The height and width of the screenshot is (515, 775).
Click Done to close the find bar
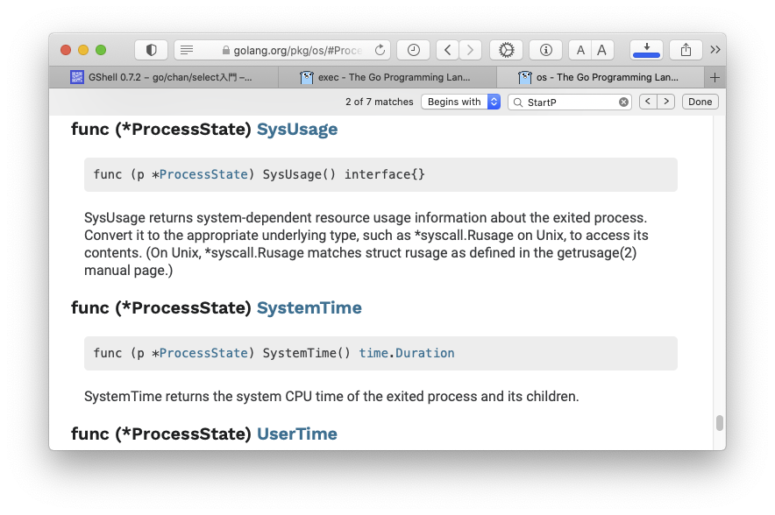[700, 102]
